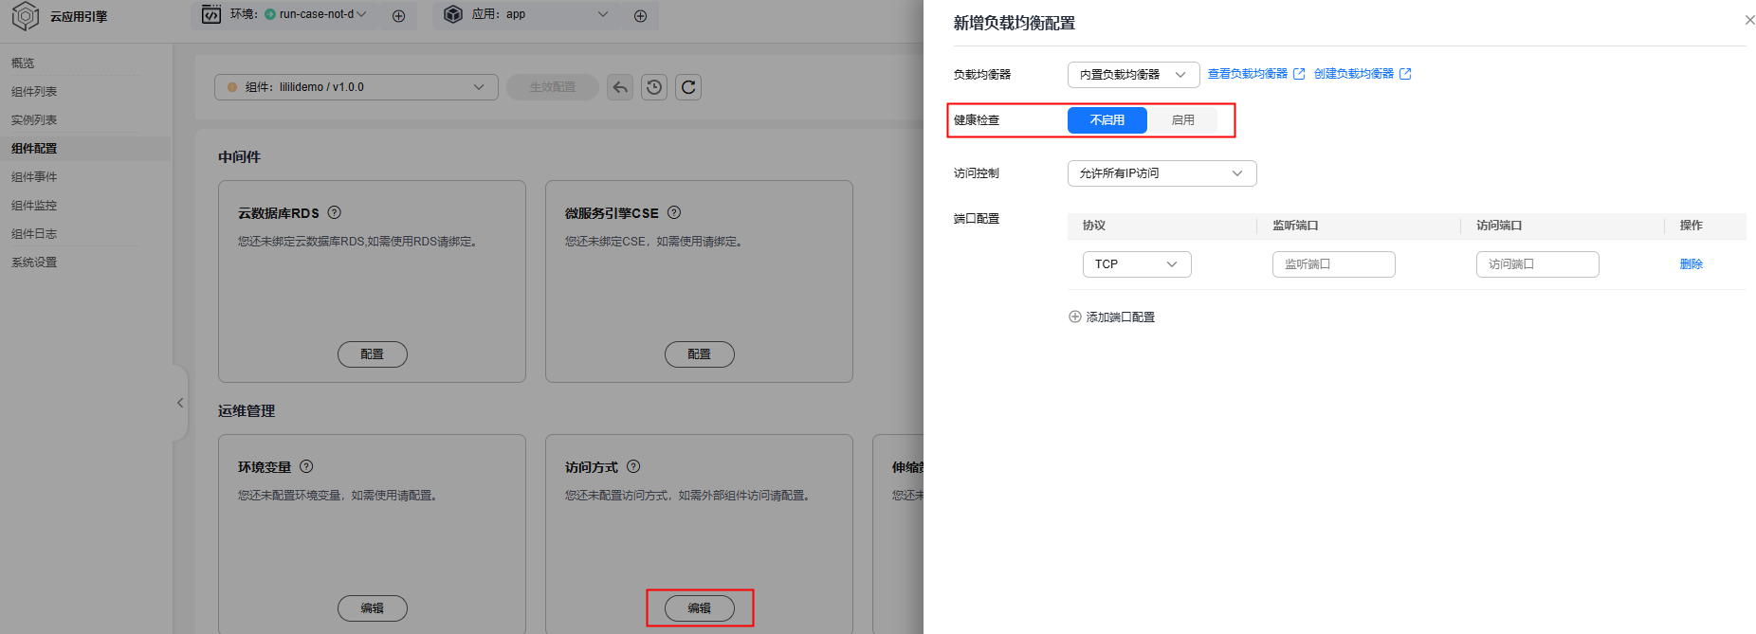Viewport: 1756px width, 634px height.
Task: Add a new environment with the plus icon
Action: tap(398, 15)
